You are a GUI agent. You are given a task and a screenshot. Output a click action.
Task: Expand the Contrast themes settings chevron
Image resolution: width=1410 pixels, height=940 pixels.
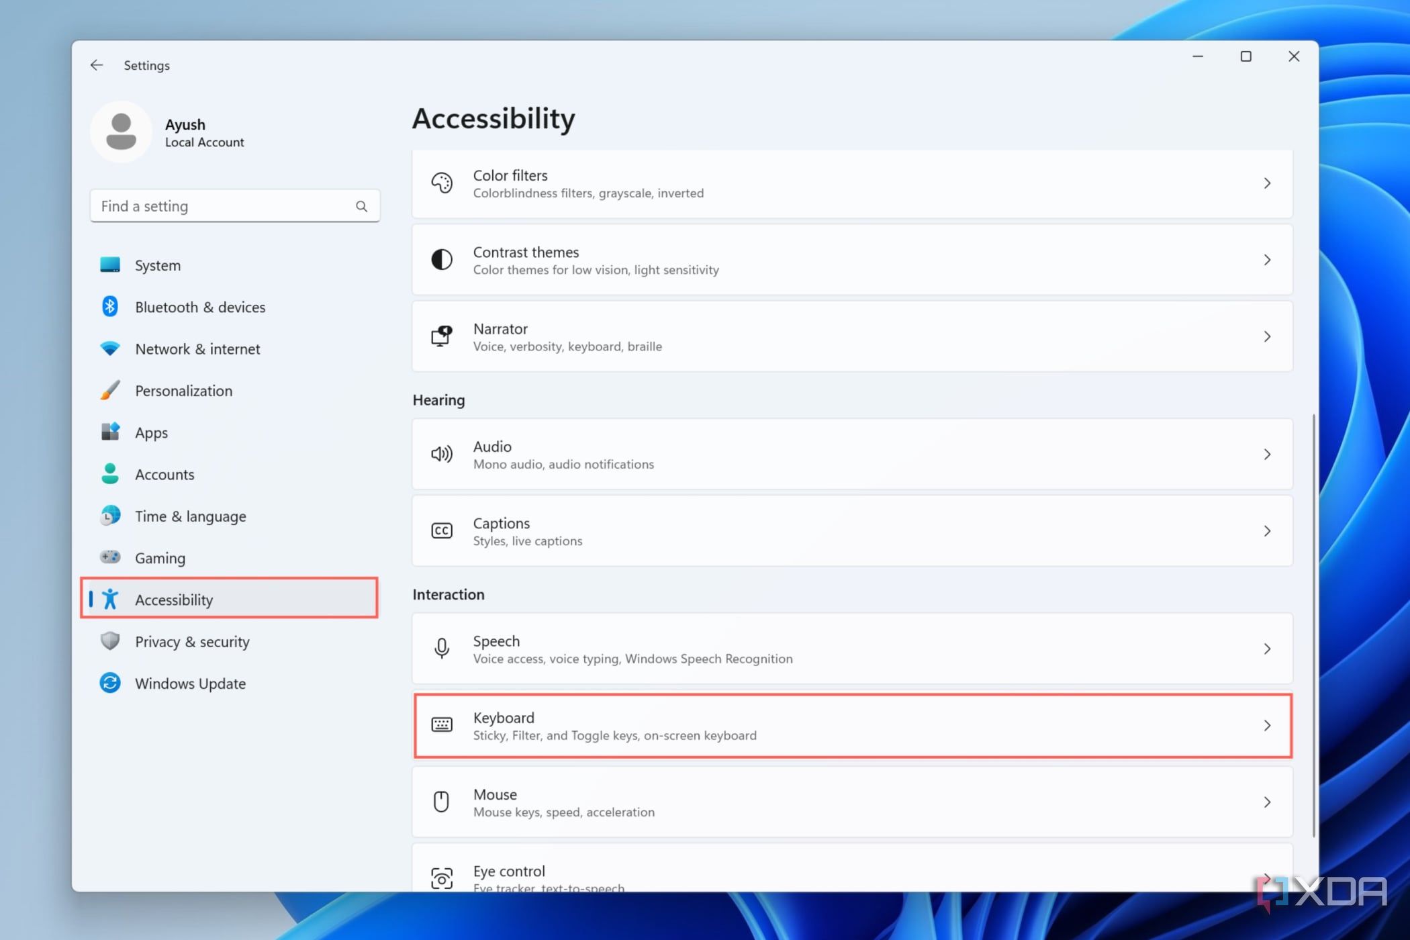click(x=1268, y=260)
